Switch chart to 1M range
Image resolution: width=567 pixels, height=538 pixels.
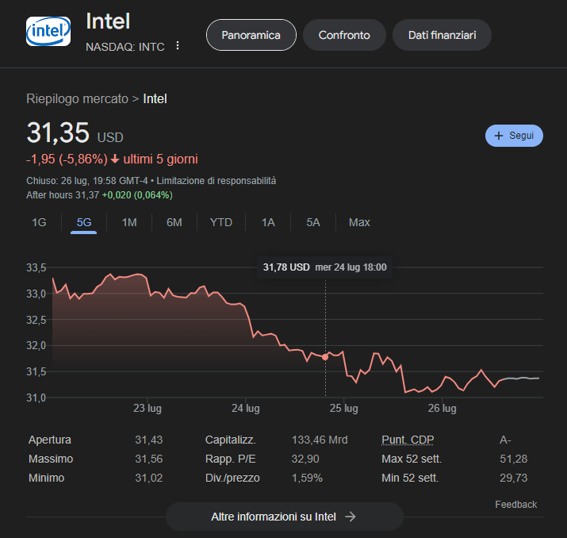coord(129,222)
